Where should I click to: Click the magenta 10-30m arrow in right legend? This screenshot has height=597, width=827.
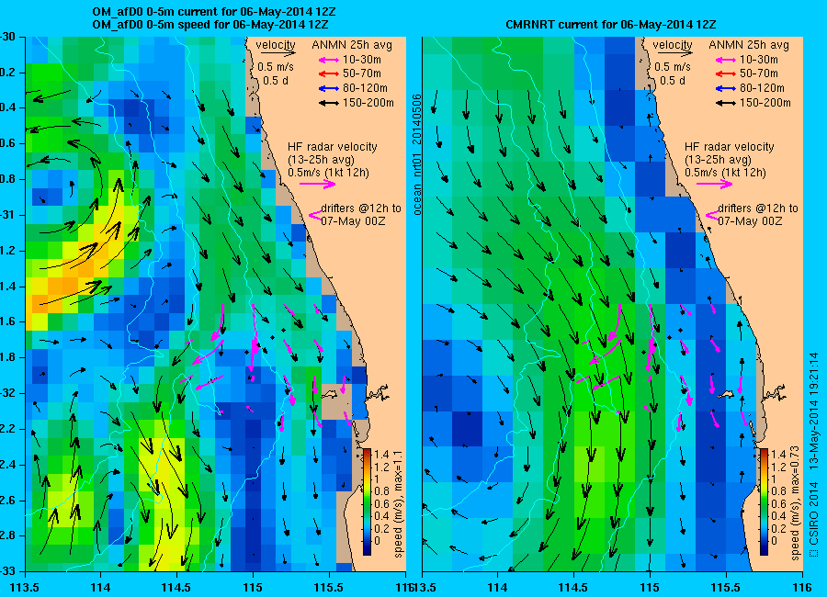tap(726, 60)
